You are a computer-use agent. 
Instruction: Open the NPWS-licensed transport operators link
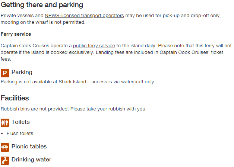(x=84, y=16)
